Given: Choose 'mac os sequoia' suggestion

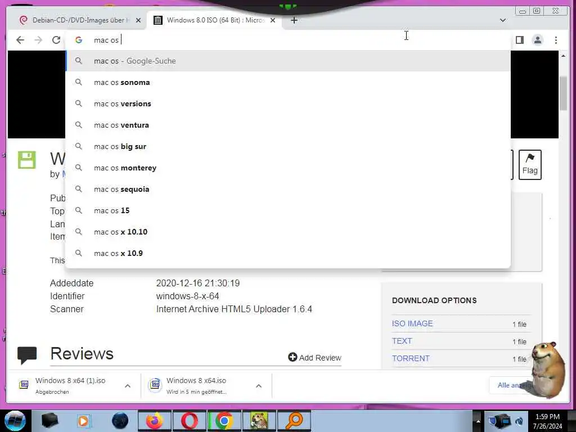Looking at the screenshot, I should [x=288, y=189].
